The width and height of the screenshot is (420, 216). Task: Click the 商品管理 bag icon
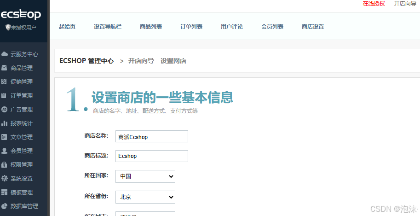[4, 68]
